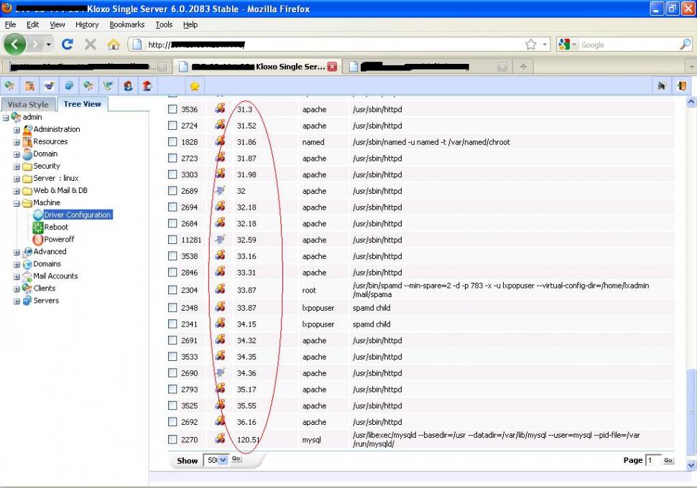Switch to the Vista Style tab

(x=28, y=105)
